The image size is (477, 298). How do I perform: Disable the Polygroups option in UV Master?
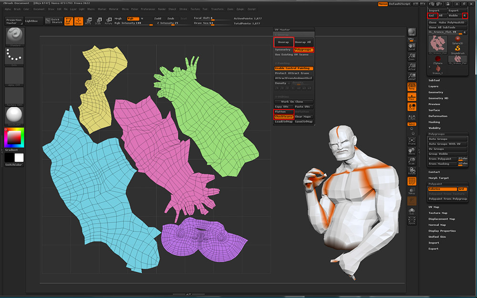[302, 50]
